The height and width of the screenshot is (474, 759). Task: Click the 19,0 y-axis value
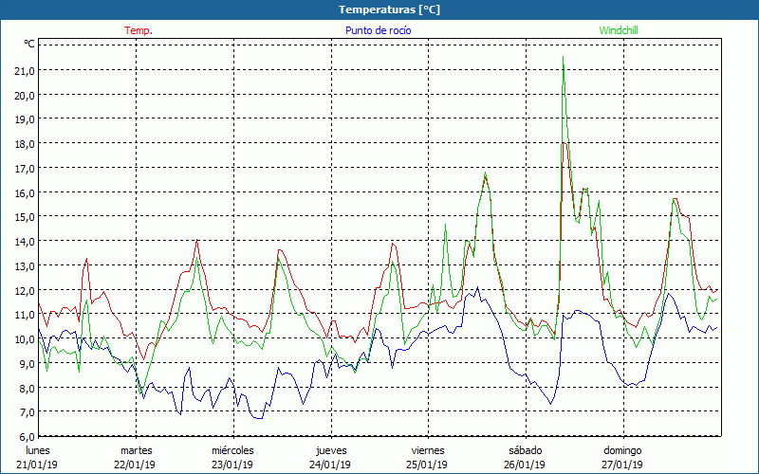coord(25,119)
